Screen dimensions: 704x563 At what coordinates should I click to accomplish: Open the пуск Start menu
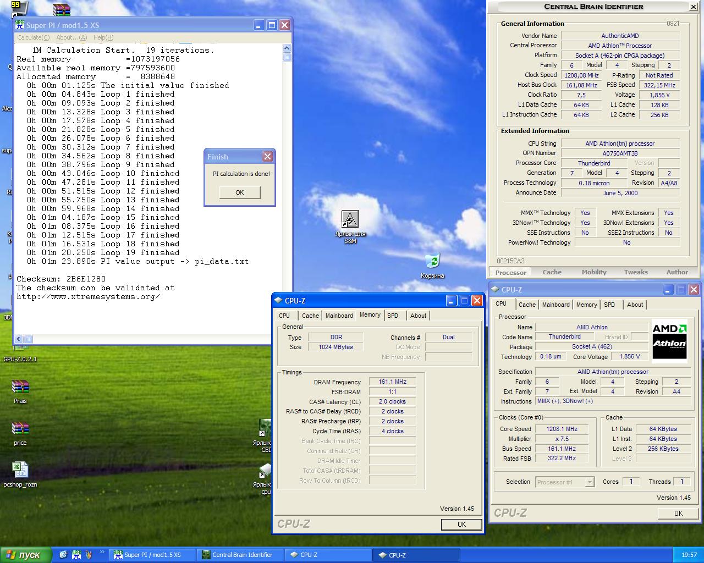(26, 555)
